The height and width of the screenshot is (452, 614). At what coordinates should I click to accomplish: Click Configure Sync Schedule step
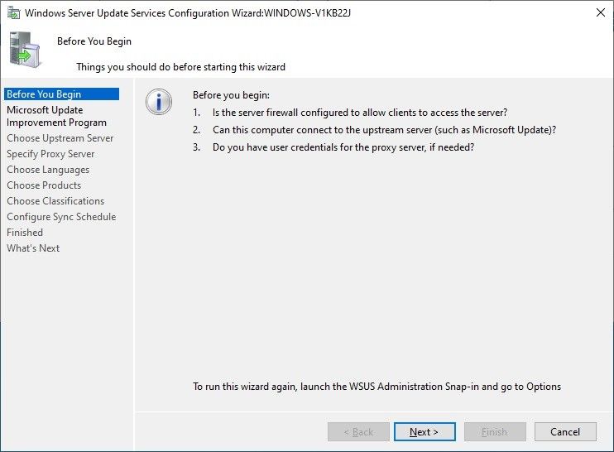(x=61, y=217)
